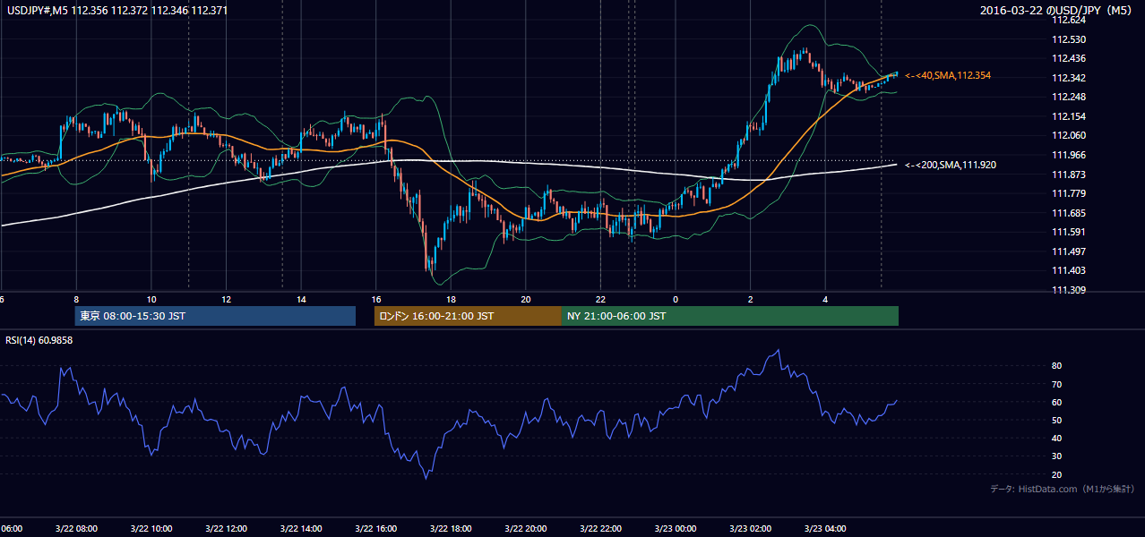1145x537 pixels.
Task: Click the RSI 20 level label
Action: 1057,474
